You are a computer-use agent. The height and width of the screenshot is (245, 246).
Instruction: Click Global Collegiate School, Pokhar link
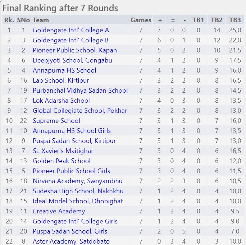[80, 111]
